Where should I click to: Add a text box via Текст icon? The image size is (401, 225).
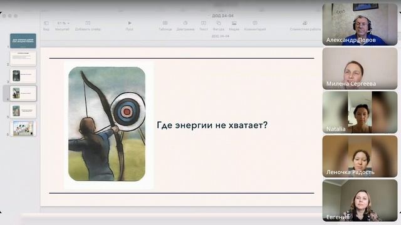(x=204, y=23)
